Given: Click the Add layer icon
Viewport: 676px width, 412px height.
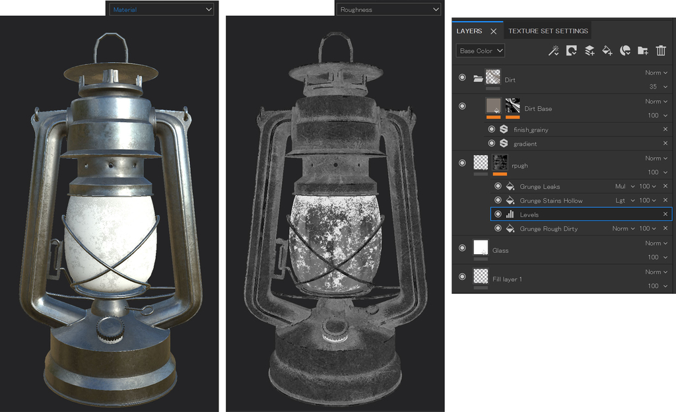Looking at the screenshot, I should (x=590, y=51).
